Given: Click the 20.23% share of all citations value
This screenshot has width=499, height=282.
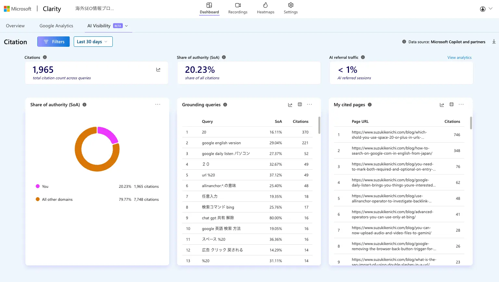Looking at the screenshot, I should click(200, 70).
